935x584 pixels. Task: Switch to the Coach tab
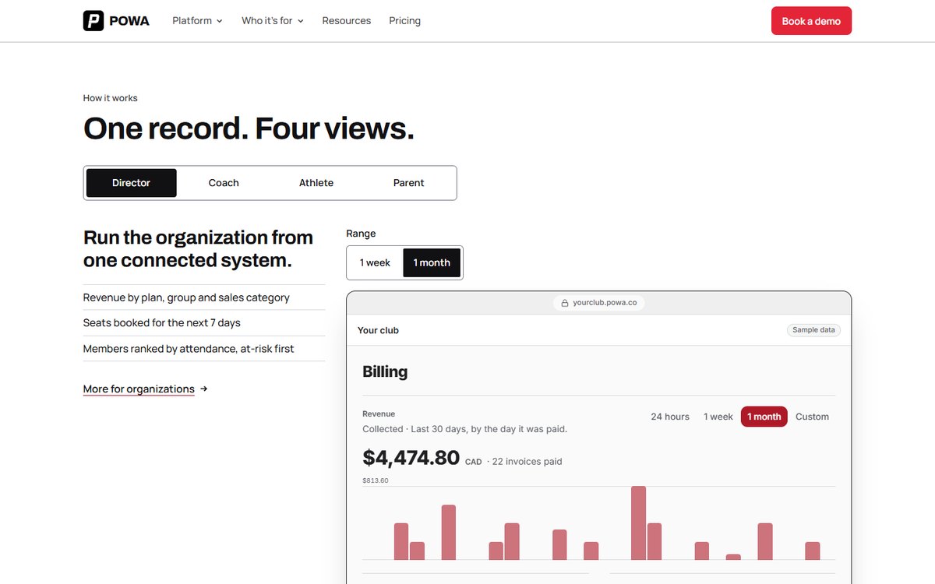coord(224,183)
